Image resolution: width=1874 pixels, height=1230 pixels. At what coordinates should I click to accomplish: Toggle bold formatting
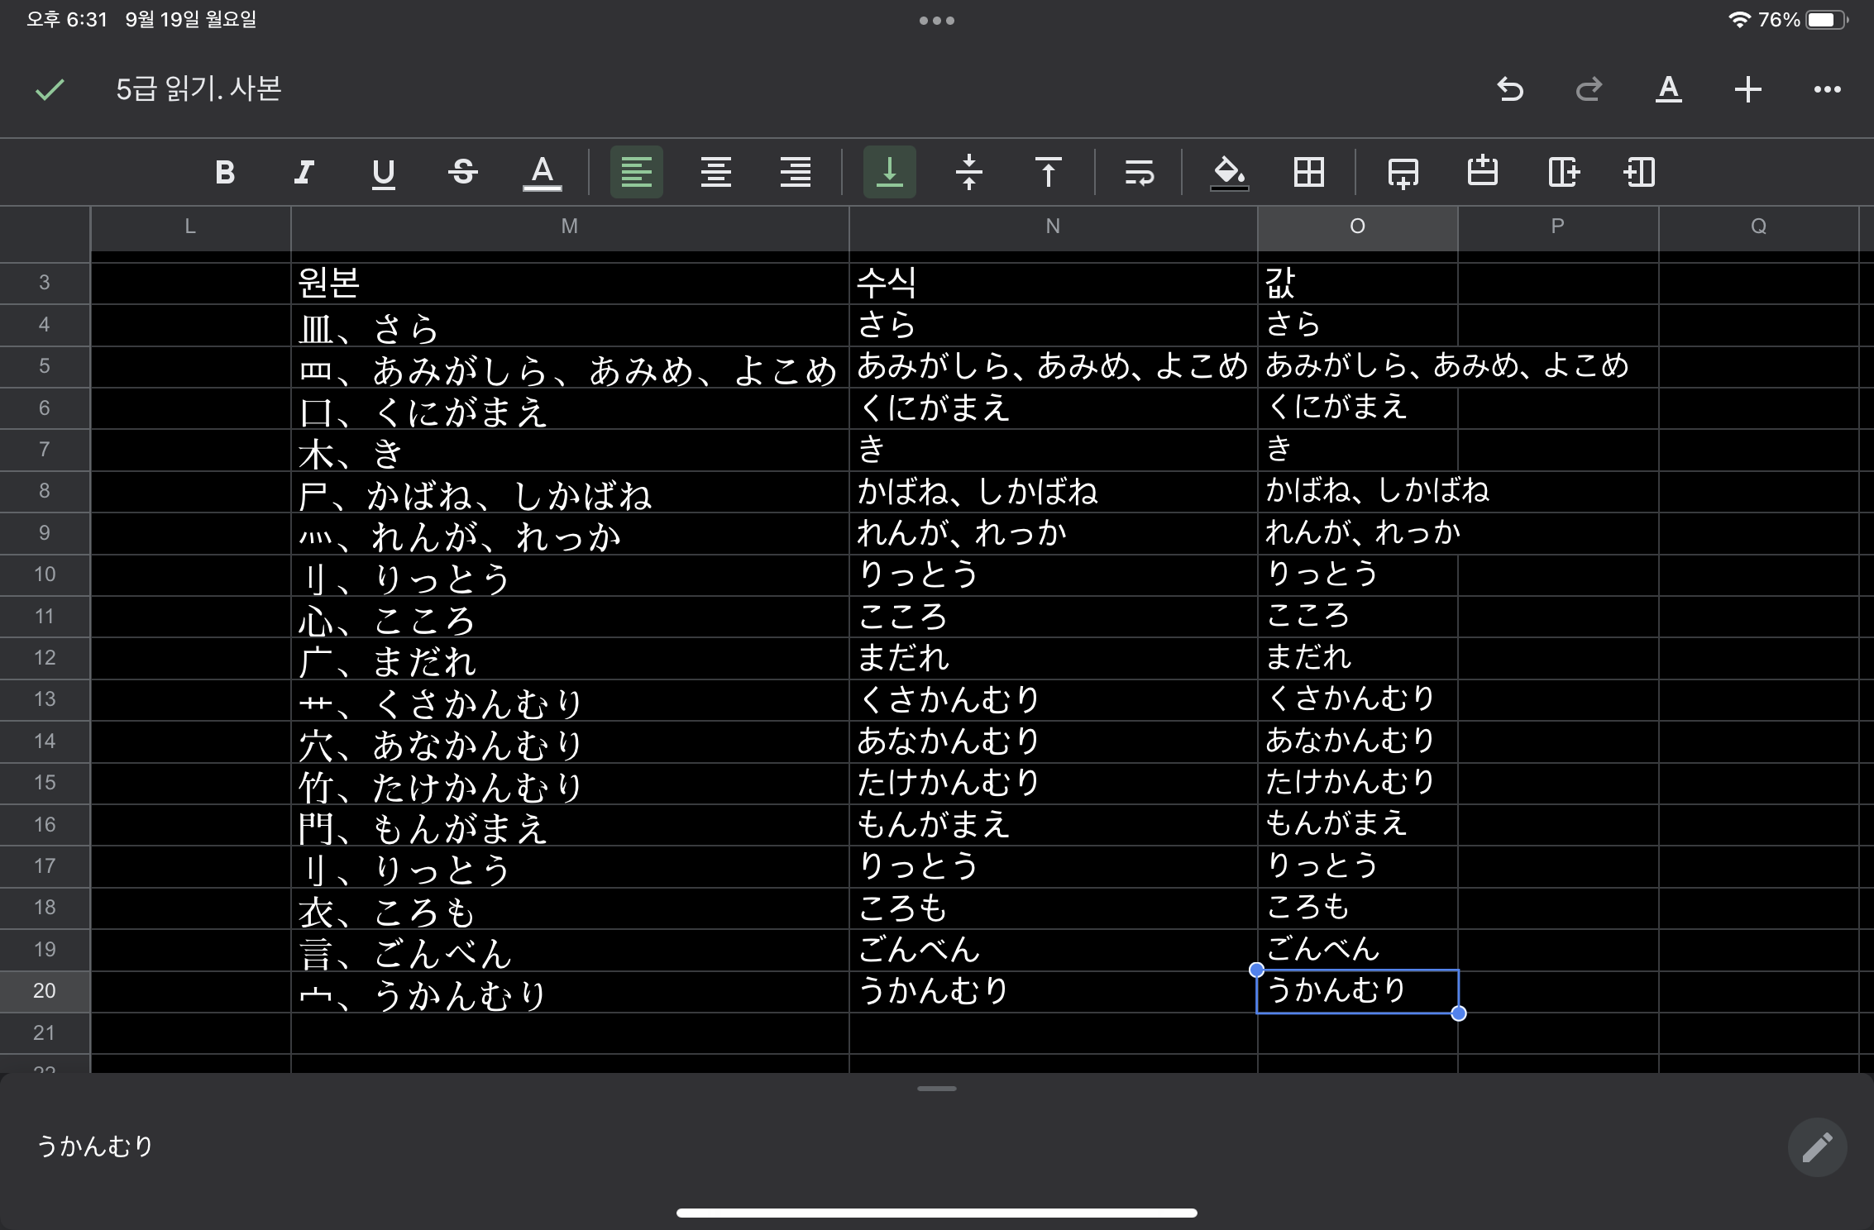click(224, 172)
